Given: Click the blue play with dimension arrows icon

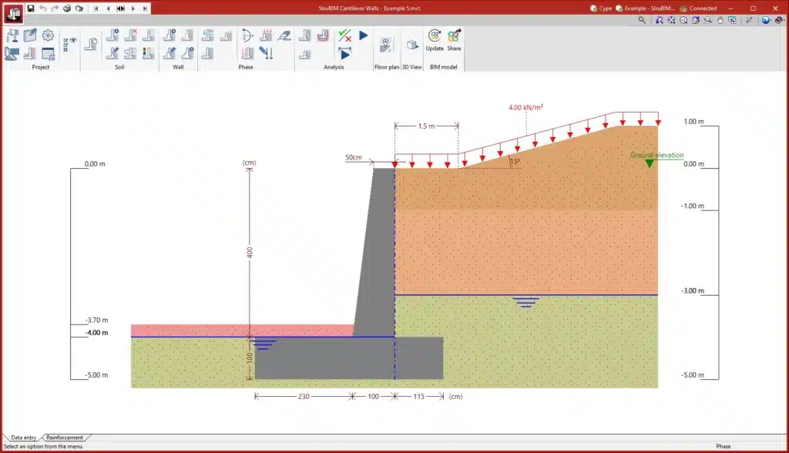Looking at the screenshot, I should (x=344, y=53).
